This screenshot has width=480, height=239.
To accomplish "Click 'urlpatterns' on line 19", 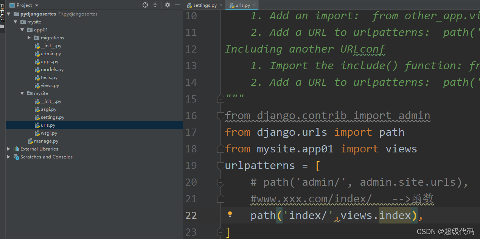I will 260,166.
